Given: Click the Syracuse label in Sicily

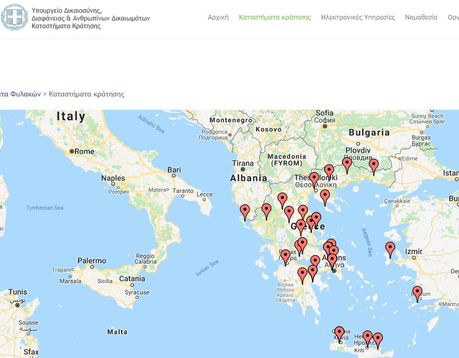Looking at the screenshot, I should 137,292.
